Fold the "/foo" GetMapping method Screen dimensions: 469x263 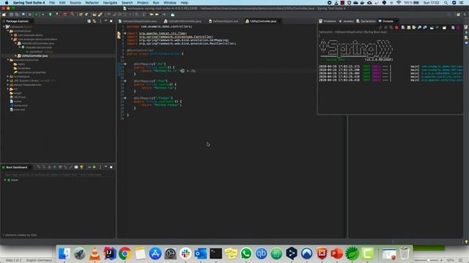pyautogui.click(x=125, y=81)
